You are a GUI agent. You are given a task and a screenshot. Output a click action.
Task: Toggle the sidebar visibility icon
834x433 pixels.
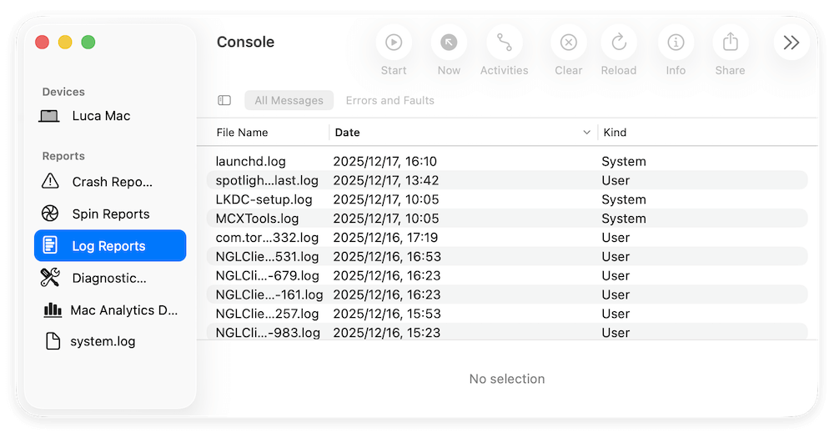tap(224, 101)
